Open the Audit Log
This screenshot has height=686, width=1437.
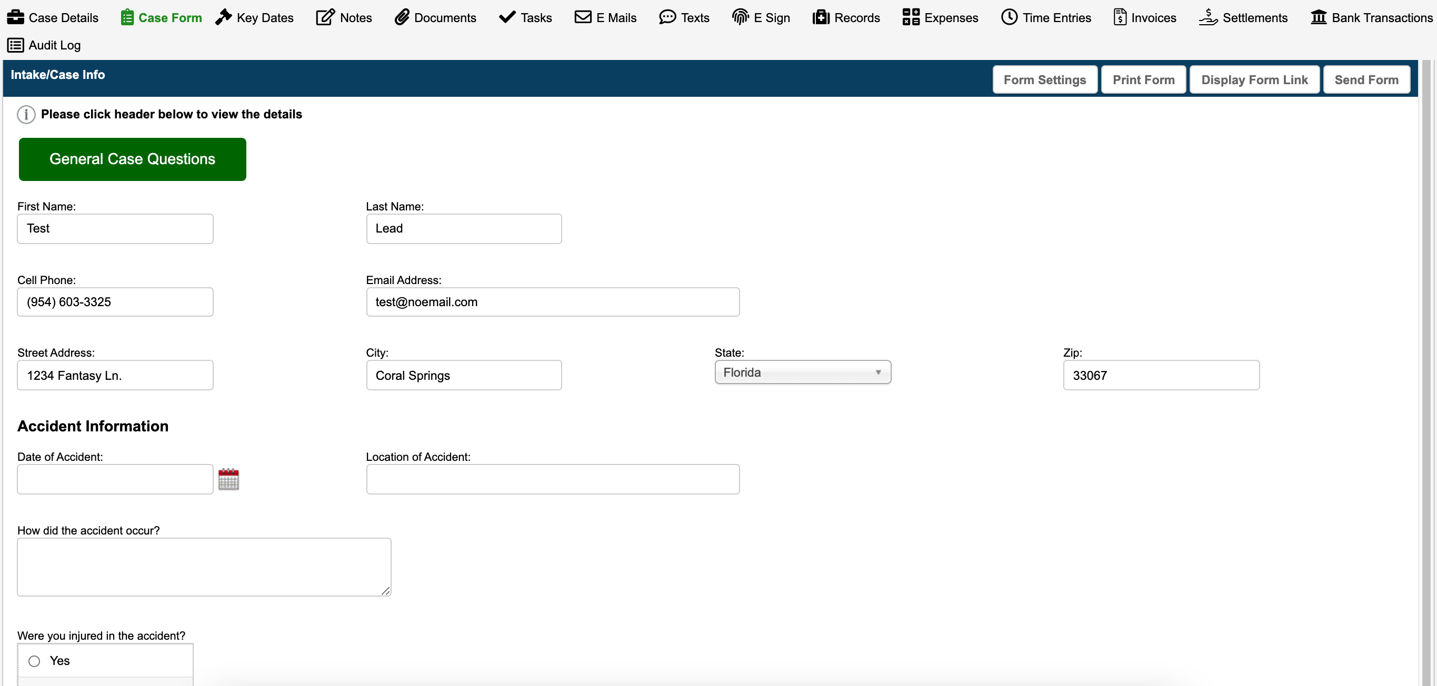[x=44, y=45]
